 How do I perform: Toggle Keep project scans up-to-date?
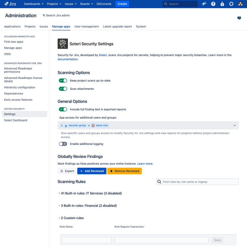[63, 81]
